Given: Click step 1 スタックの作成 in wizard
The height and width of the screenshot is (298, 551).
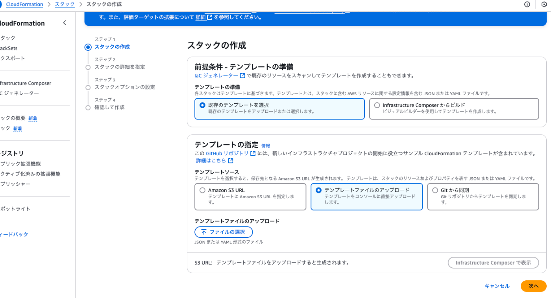Looking at the screenshot, I should [x=112, y=47].
